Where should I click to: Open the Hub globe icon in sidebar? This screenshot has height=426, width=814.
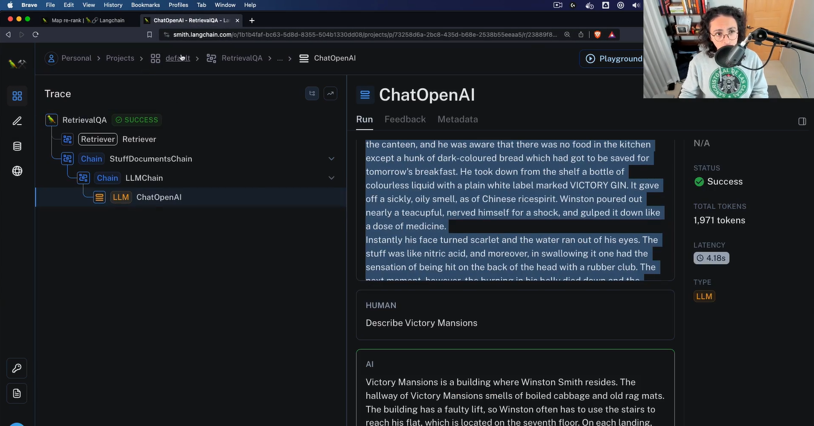[x=17, y=171]
